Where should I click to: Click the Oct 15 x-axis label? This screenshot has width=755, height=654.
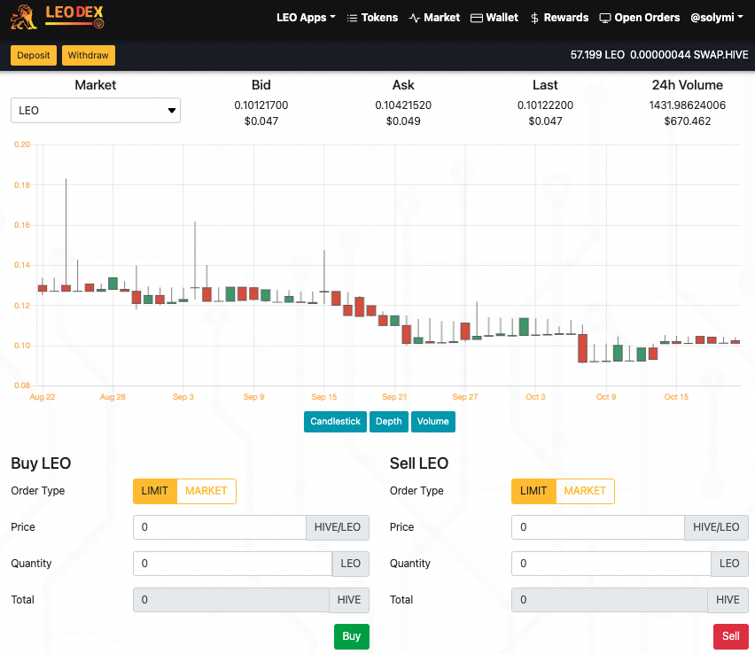point(676,397)
